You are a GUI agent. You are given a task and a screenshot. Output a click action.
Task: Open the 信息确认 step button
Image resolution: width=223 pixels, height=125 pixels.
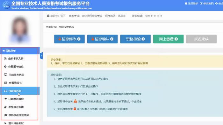[102, 39]
